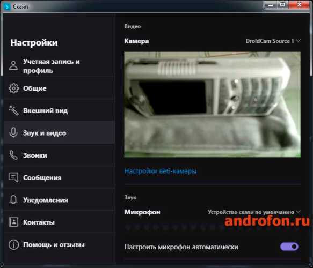Click the account profile person icon

point(13,65)
